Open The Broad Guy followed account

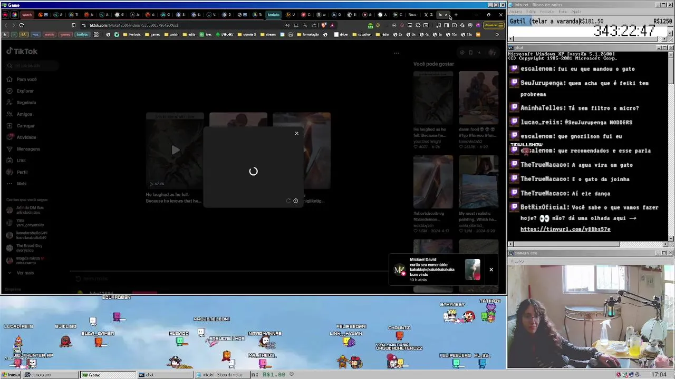tap(29, 248)
